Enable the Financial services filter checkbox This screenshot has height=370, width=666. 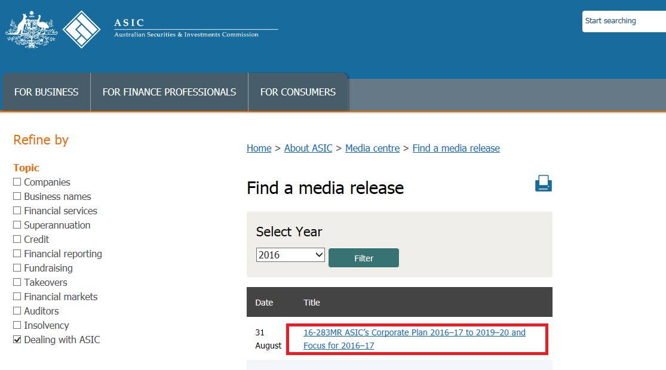click(17, 211)
